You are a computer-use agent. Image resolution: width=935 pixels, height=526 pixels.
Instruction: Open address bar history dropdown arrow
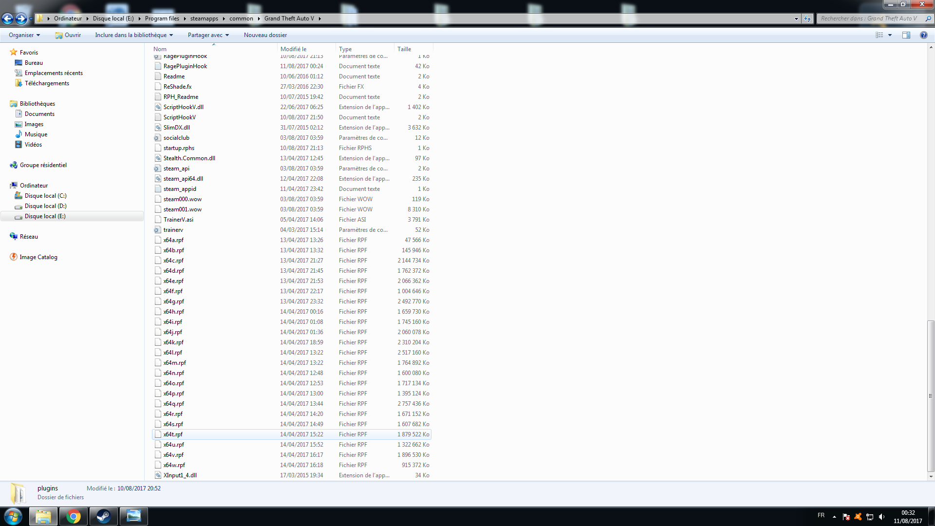coord(796,19)
